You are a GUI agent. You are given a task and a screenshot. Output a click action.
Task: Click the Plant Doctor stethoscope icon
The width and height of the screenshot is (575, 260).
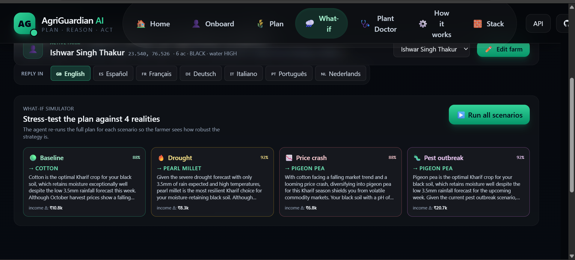pos(365,24)
